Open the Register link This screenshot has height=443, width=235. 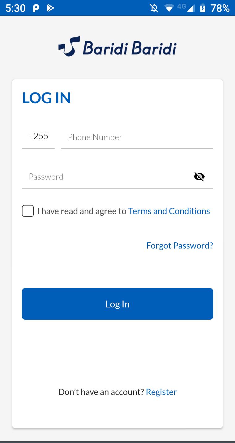[161, 392]
